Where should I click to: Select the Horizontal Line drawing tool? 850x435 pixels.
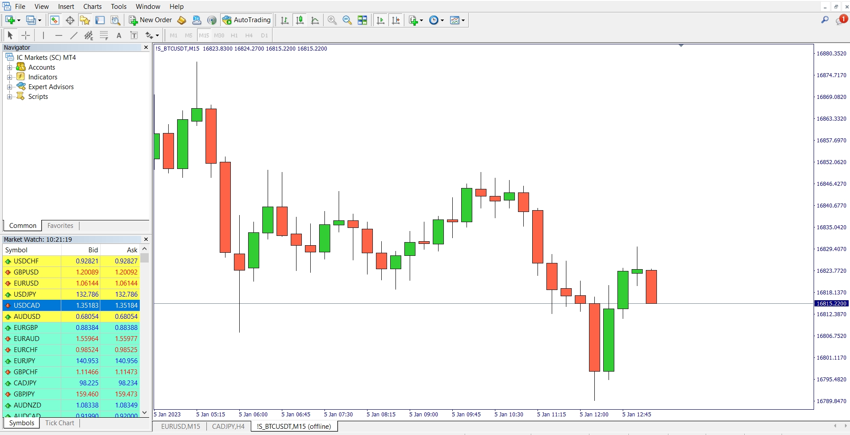pyautogui.click(x=59, y=35)
